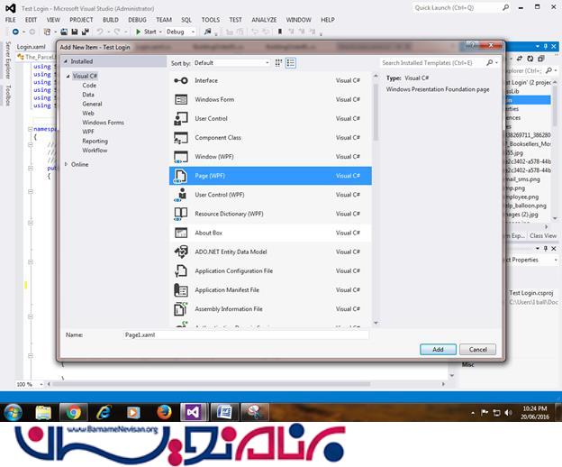
Task: Click Navigate Backward toolbar button
Action: [15, 32]
